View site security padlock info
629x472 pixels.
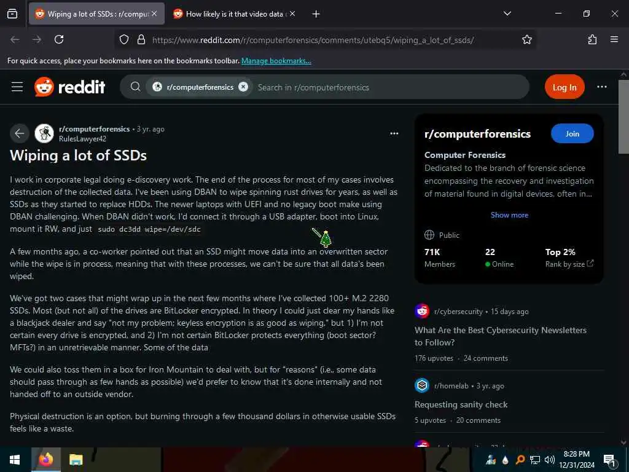coord(141,40)
